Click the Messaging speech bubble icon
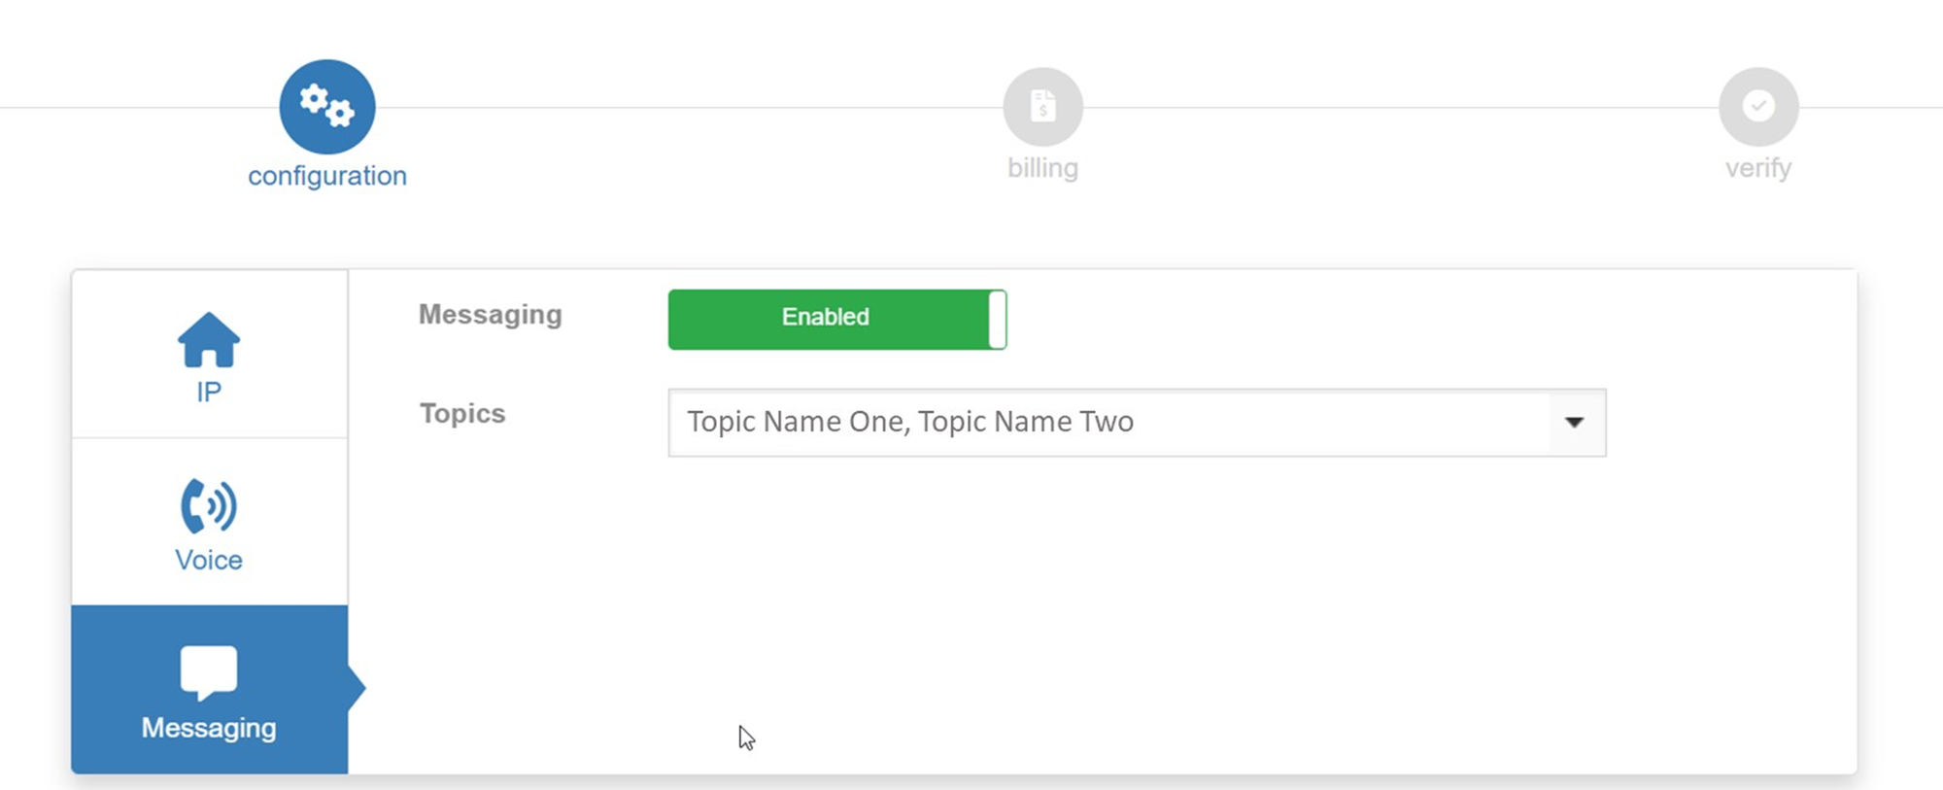1943x790 pixels. pos(209,672)
